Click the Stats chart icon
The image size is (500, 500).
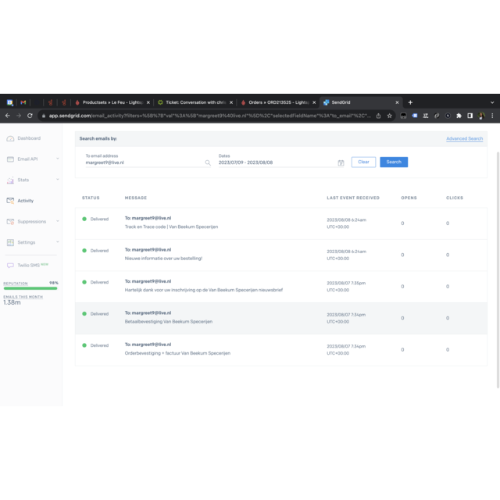click(x=10, y=180)
